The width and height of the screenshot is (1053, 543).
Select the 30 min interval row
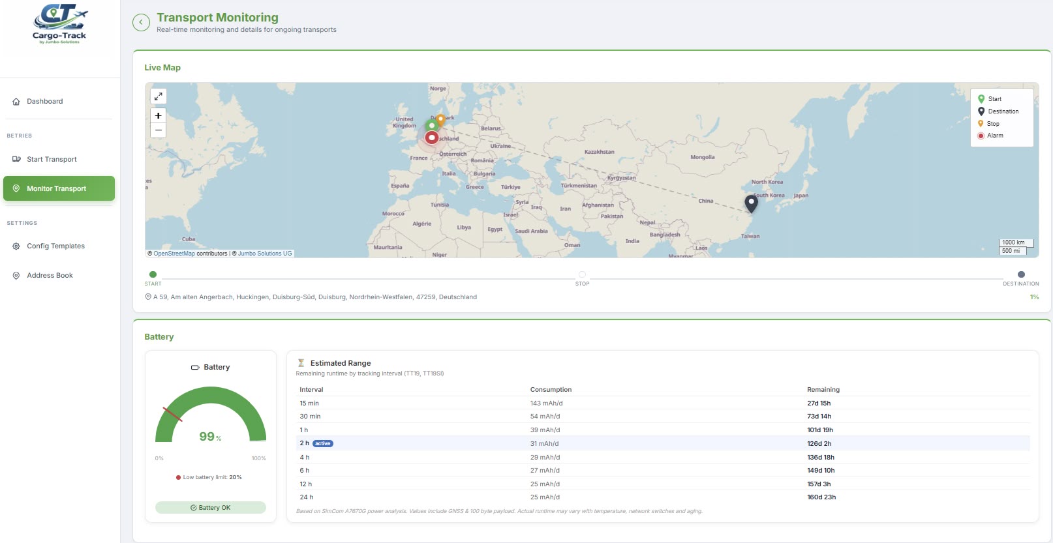pos(663,417)
